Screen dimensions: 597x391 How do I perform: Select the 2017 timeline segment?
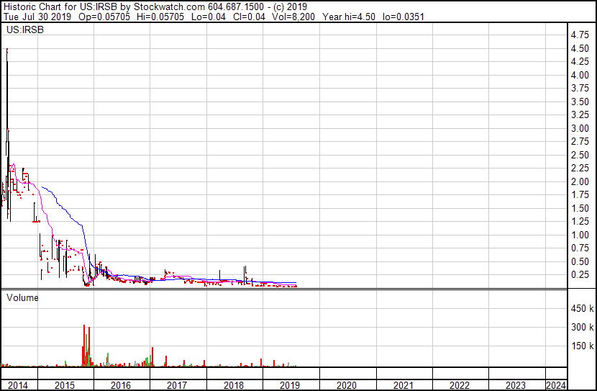(177, 385)
